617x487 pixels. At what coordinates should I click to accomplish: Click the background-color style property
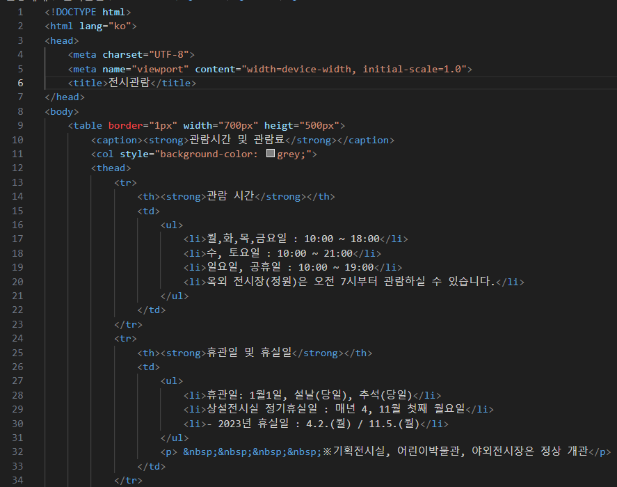206,154
